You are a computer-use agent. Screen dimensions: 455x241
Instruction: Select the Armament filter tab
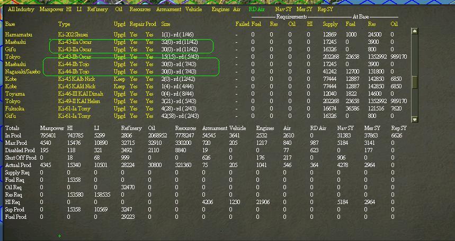[168, 10]
